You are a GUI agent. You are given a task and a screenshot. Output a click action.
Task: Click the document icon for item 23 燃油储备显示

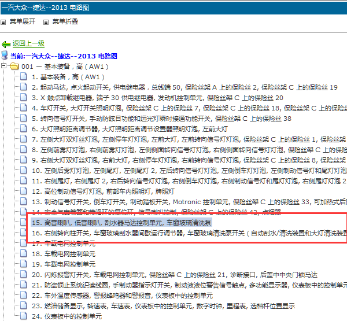tap(24, 305)
